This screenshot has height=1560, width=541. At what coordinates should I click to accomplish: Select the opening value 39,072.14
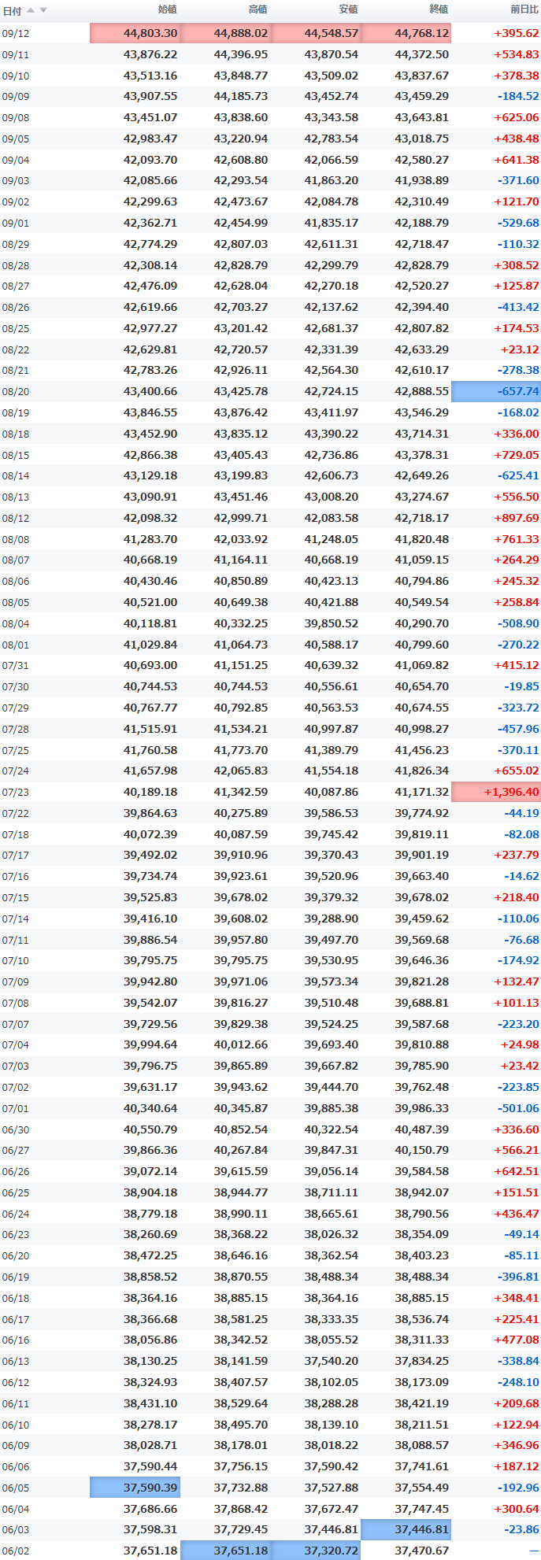coord(150,1171)
